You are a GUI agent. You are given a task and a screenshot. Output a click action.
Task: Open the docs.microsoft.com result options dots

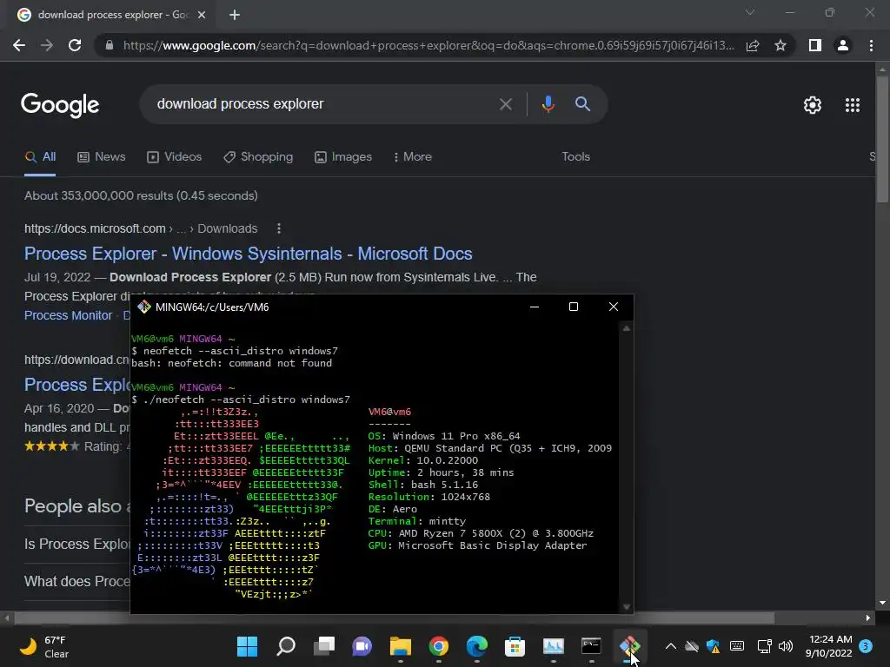tap(278, 228)
